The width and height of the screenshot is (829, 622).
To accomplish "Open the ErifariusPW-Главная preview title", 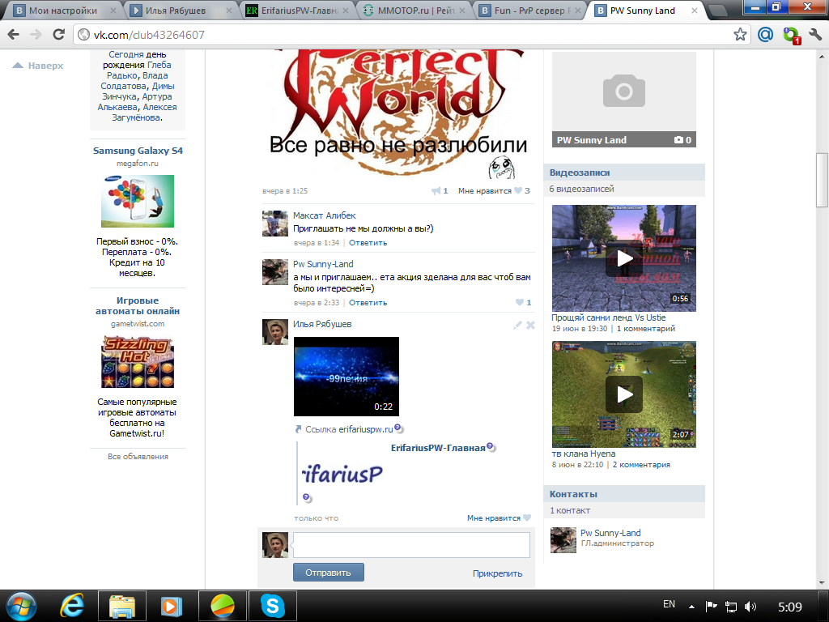I will pos(438,448).
